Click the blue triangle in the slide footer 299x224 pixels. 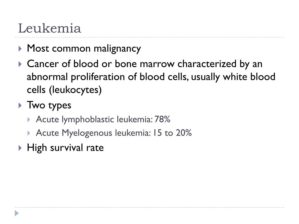click(x=17, y=213)
